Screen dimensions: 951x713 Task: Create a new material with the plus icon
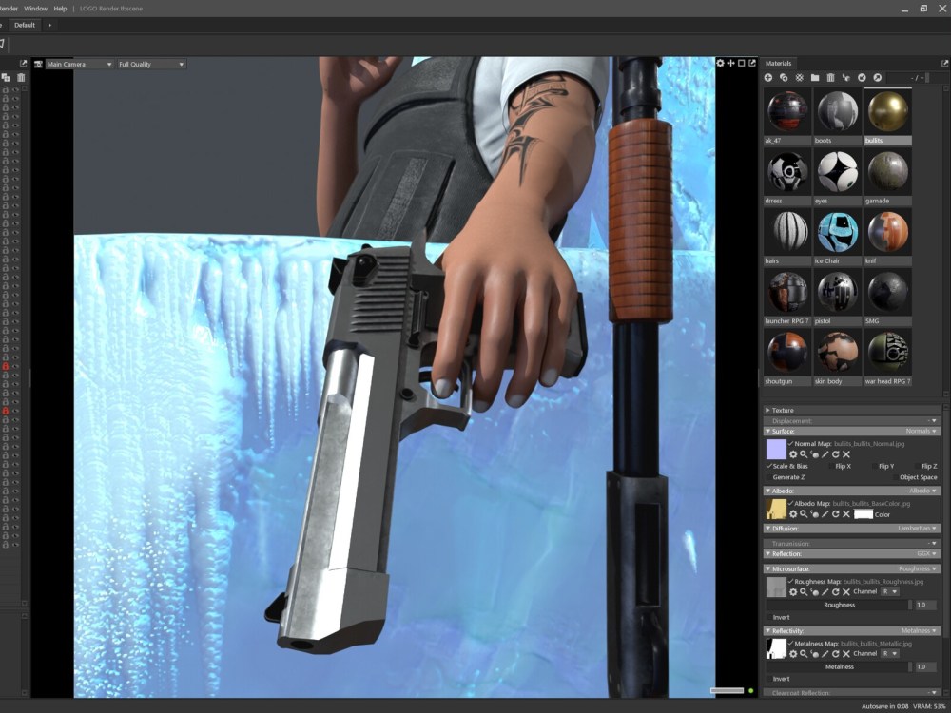[767, 78]
